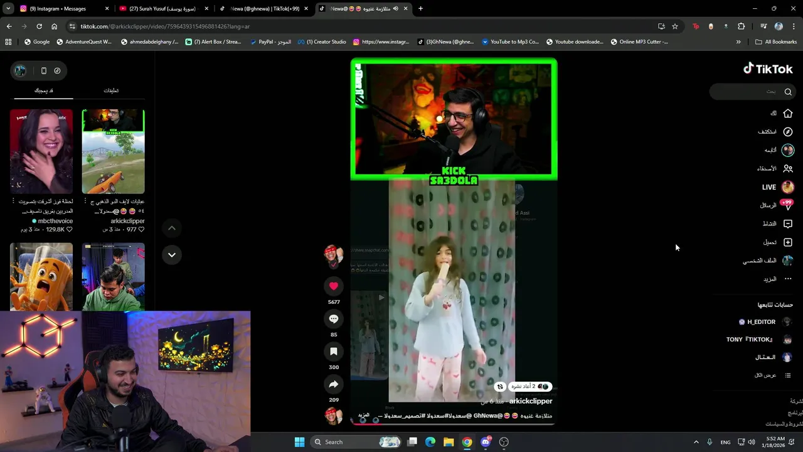Open Profile avatar in TikTok sidebar
This screenshot has height=452, width=803.
tap(788, 261)
